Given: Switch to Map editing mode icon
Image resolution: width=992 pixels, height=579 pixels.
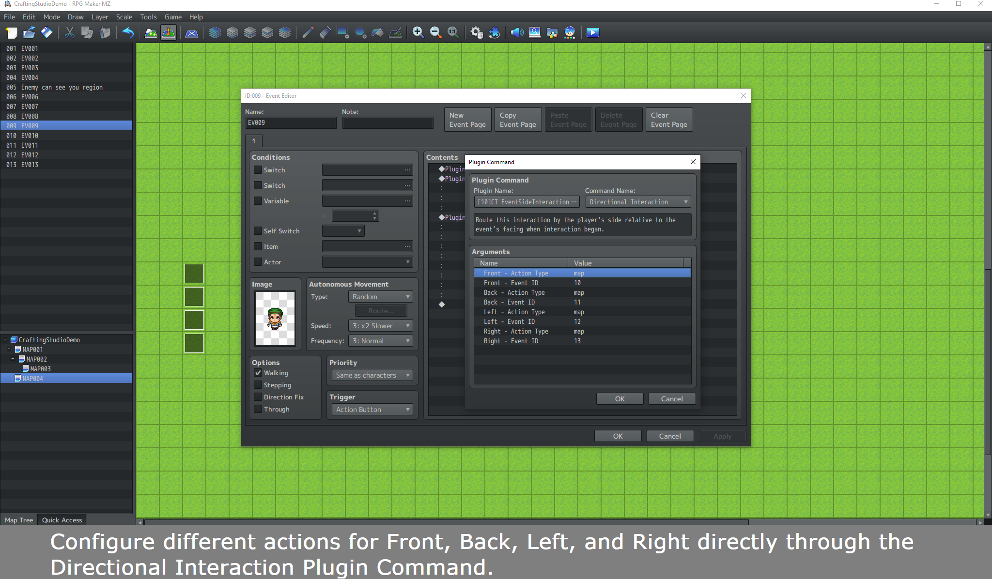Looking at the screenshot, I should [x=151, y=32].
